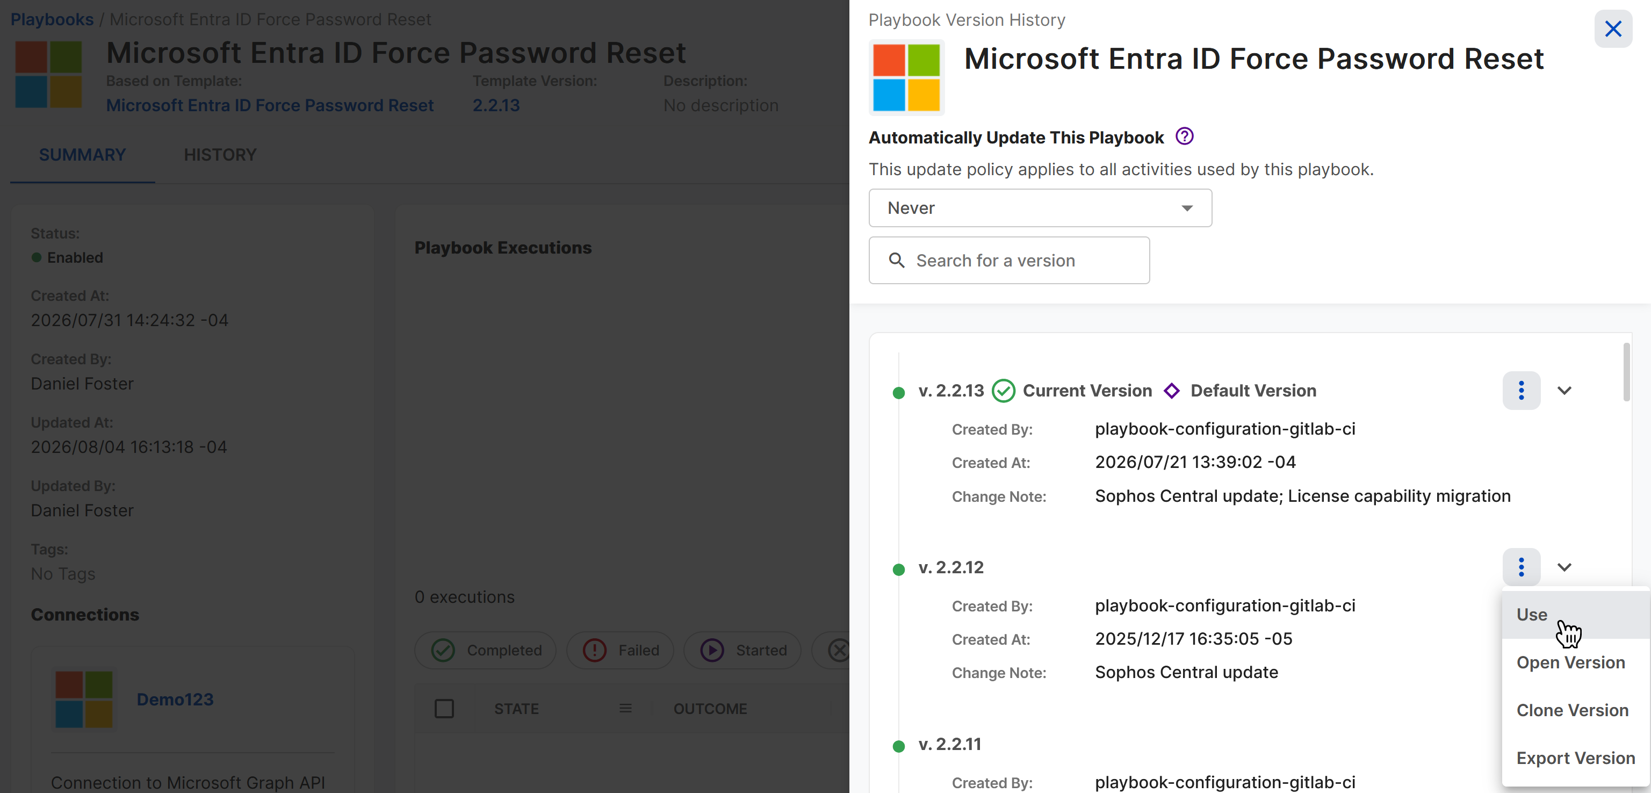Image resolution: width=1651 pixels, height=793 pixels.
Task: Filter executions by Started
Action: click(742, 650)
